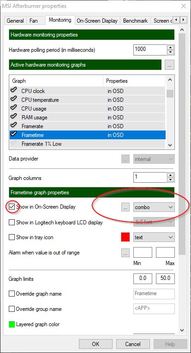
Task: Click Data provider ellipsis button
Action: [125, 159]
